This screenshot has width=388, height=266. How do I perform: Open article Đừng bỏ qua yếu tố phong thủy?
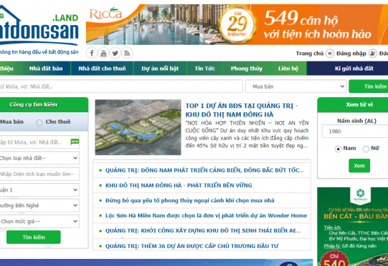click(190, 200)
